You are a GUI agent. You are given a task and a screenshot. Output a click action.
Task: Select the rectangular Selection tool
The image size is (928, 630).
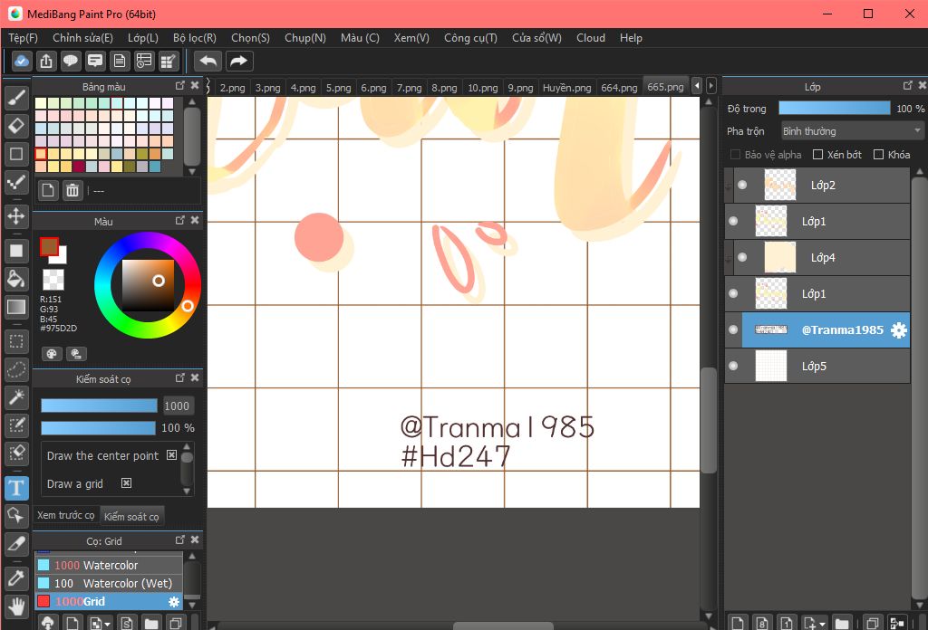point(16,341)
